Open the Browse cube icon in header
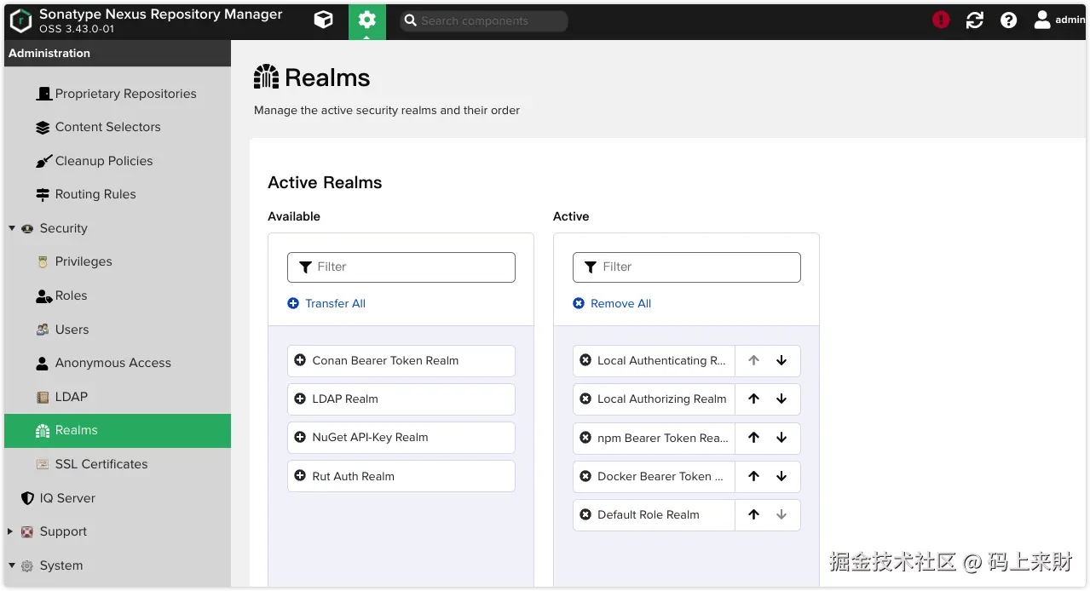Screen dimensions: 1090x591 [324, 20]
